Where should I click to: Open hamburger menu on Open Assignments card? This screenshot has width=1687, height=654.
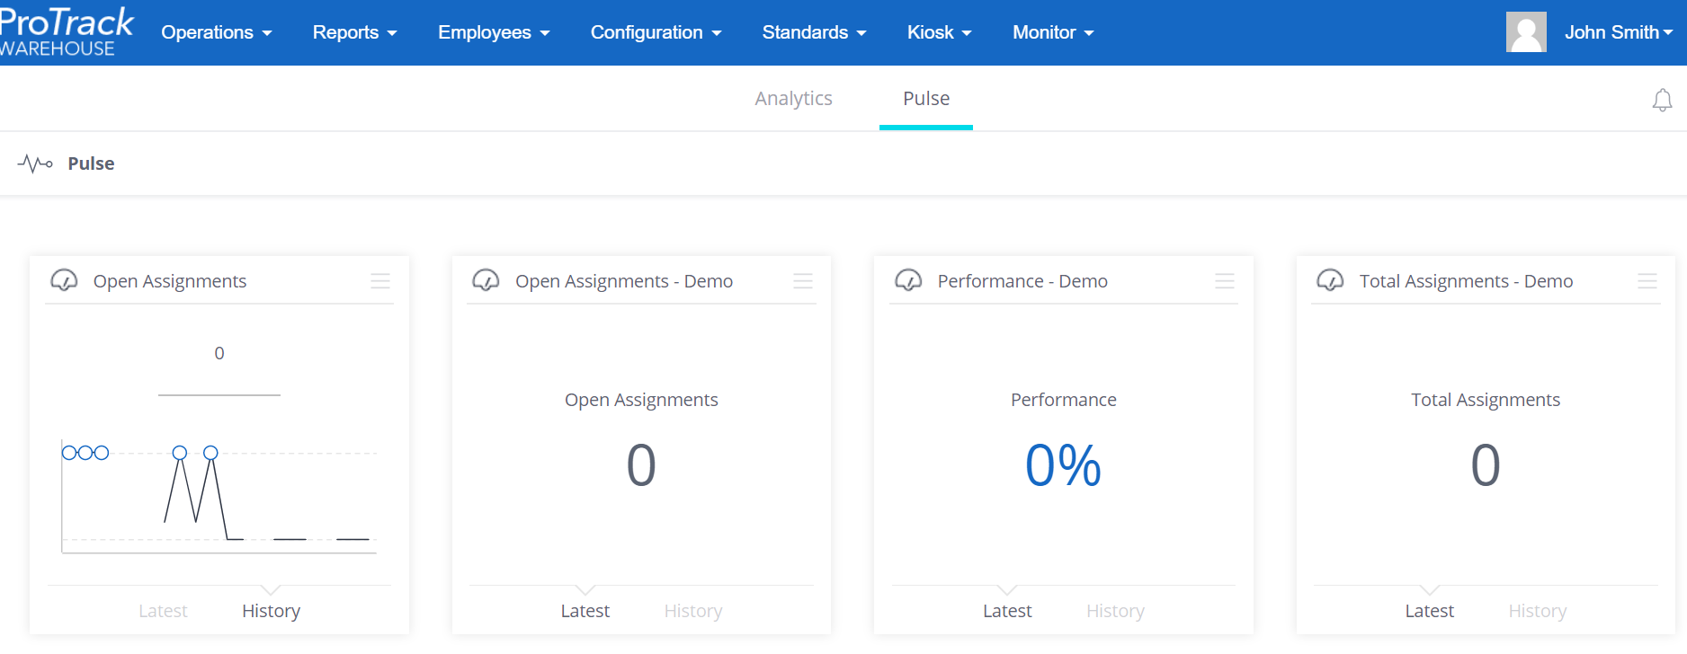point(380,281)
